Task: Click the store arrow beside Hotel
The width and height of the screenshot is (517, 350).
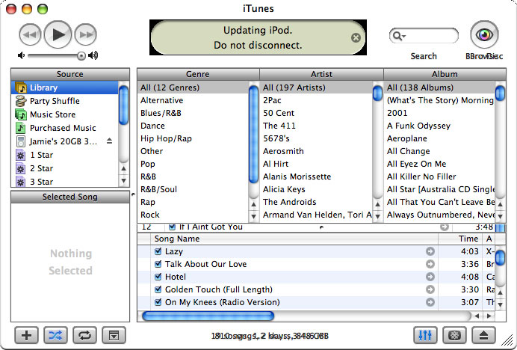Action: (x=430, y=277)
